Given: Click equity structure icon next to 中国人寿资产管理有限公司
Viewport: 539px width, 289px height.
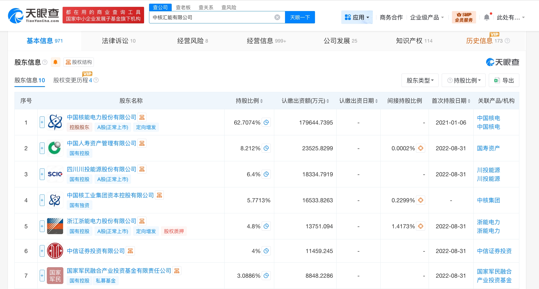Looking at the screenshot, I should [142, 143].
